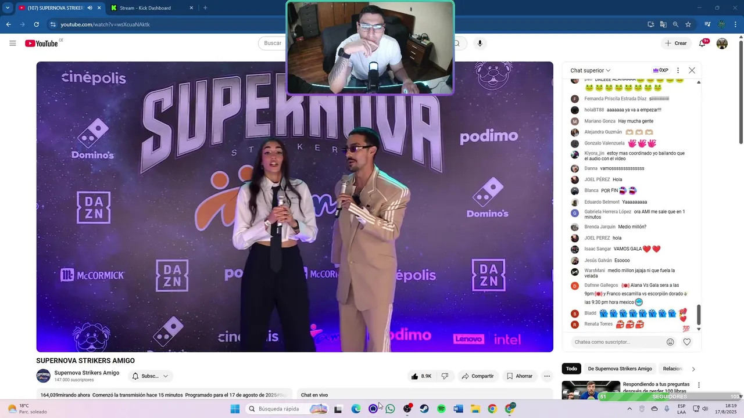
Task: Open Spotify from the taskbar
Action: tap(441, 409)
